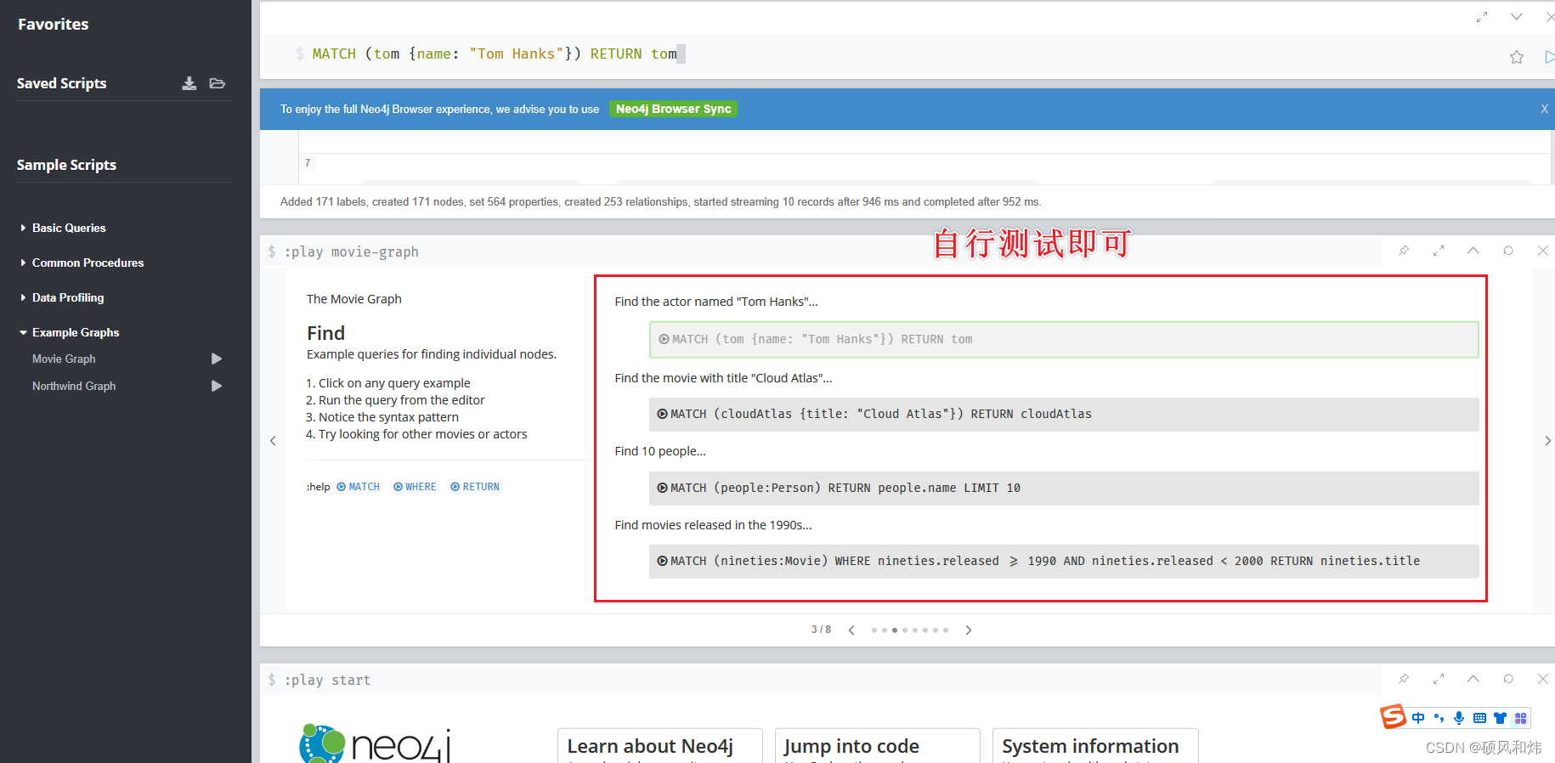This screenshot has height=763, width=1555.
Task: Next page arrow in slide pagination
Action: (968, 630)
